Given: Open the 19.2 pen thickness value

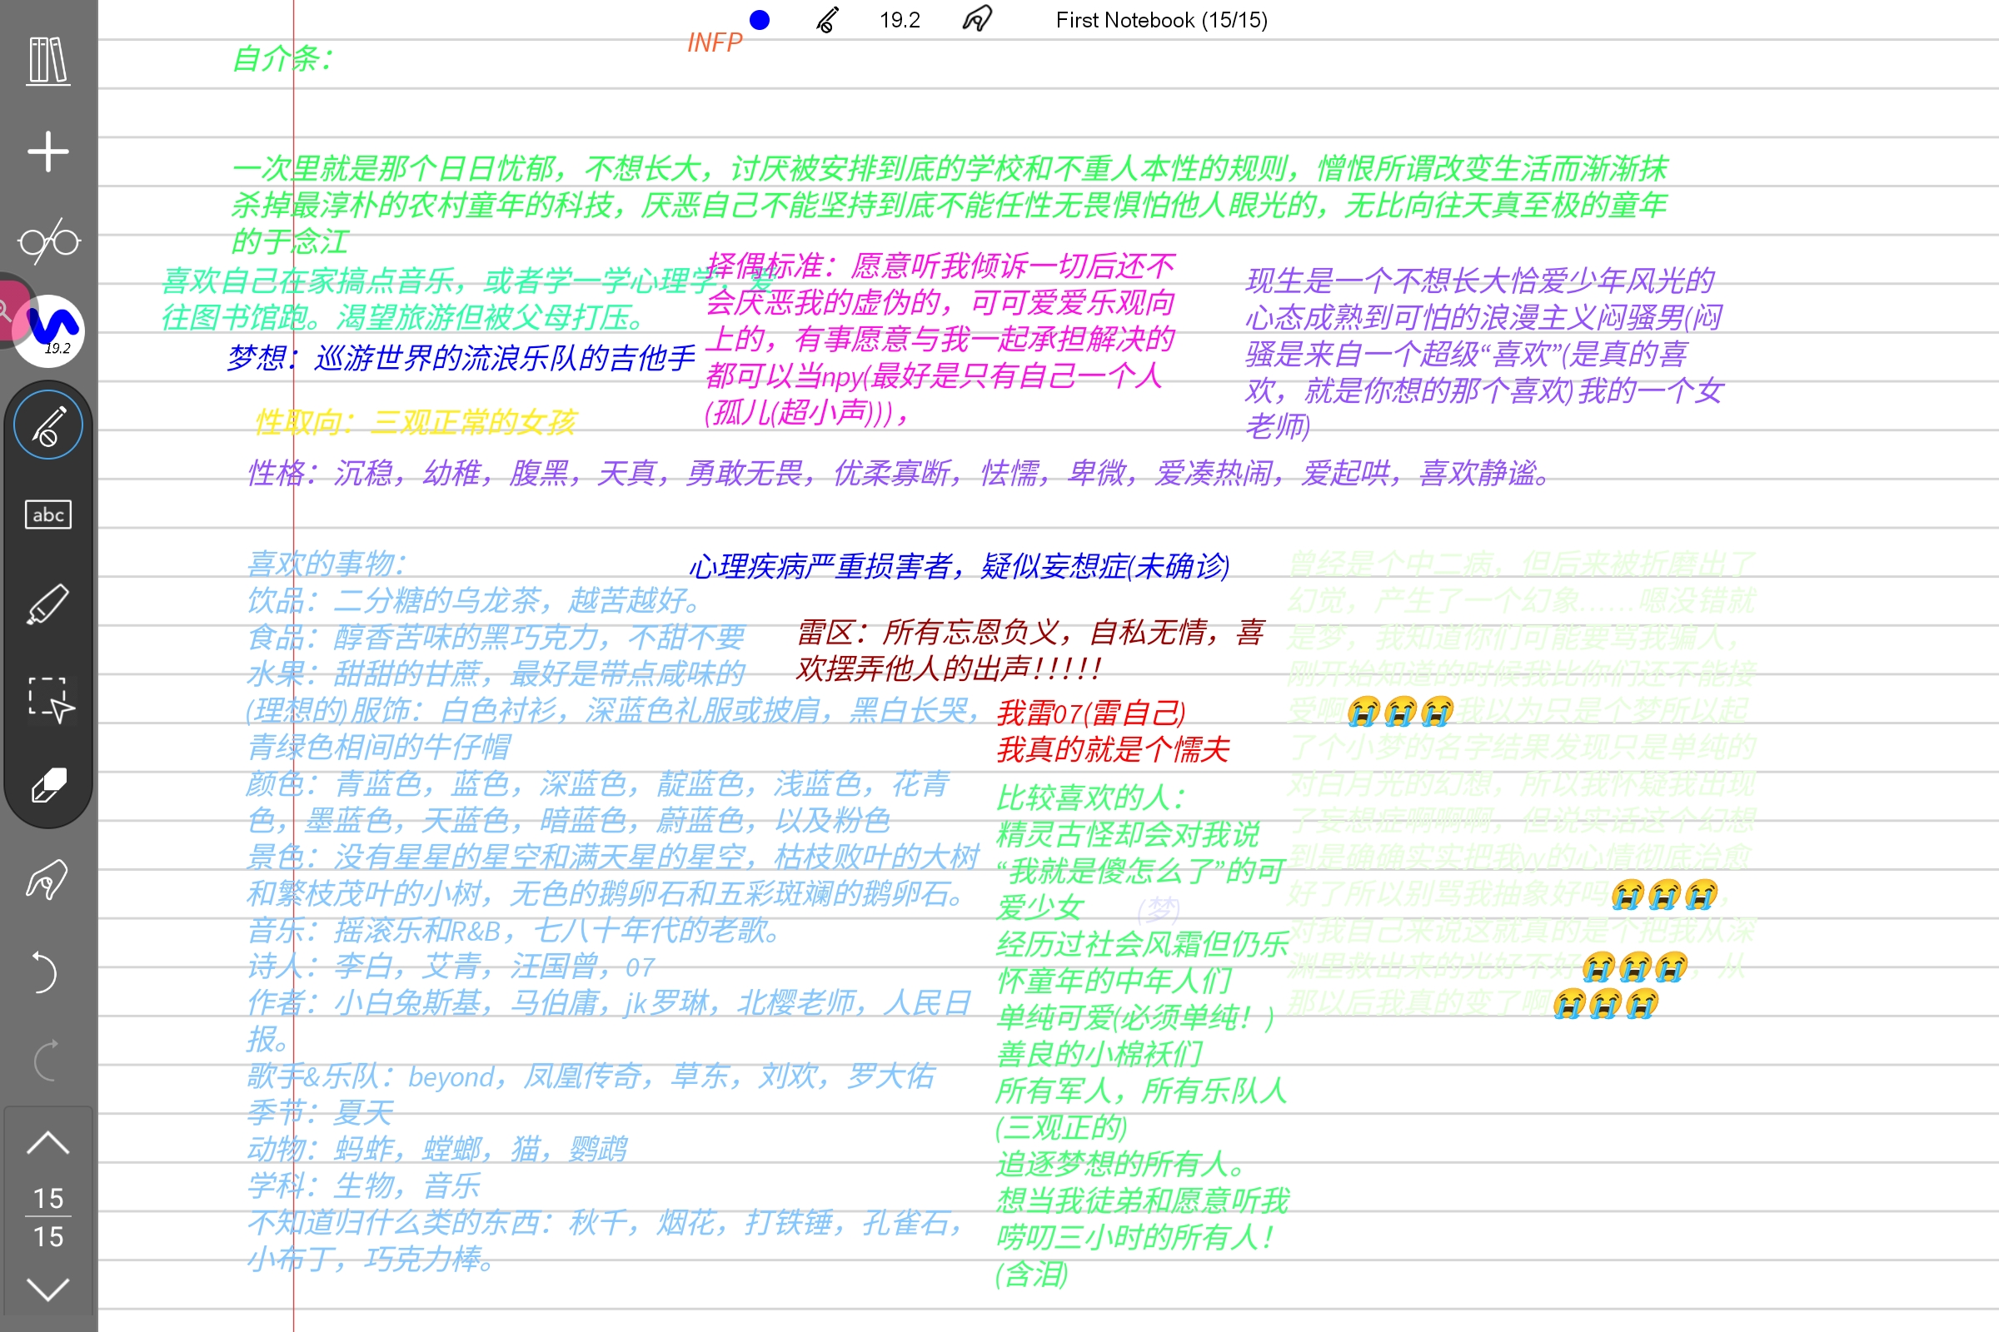Looking at the screenshot, I should [900, 19].
